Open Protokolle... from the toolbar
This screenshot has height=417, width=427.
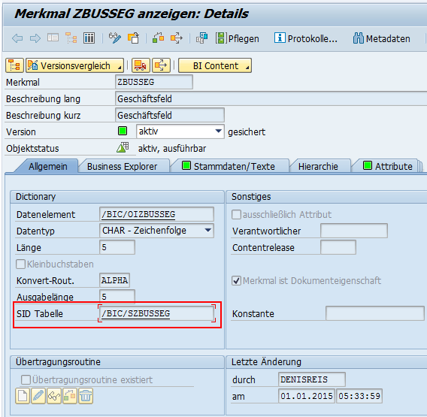coord(306,38)
